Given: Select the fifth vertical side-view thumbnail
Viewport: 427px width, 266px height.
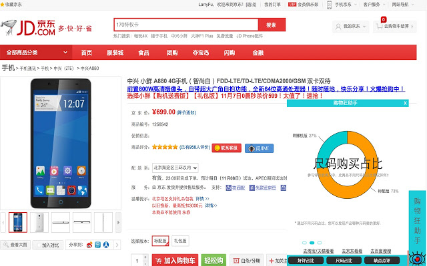Looking at the screenshot, I should click(x=103, y=222).
